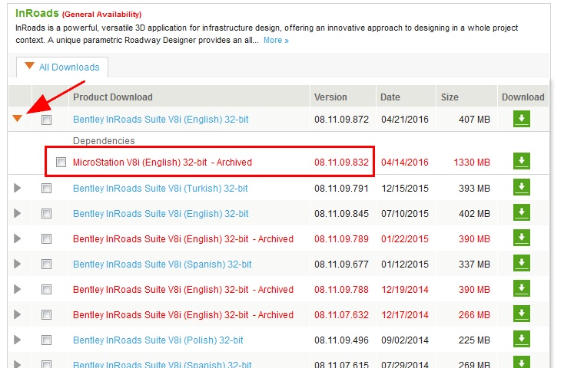Viewport: 574px width, 368px height.
Task: Collapse the expanded 08.11.09.872 row
Action: (17, 118)
